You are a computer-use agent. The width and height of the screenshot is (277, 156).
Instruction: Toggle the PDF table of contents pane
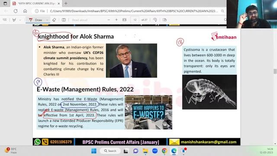click(x=5, y=20)
